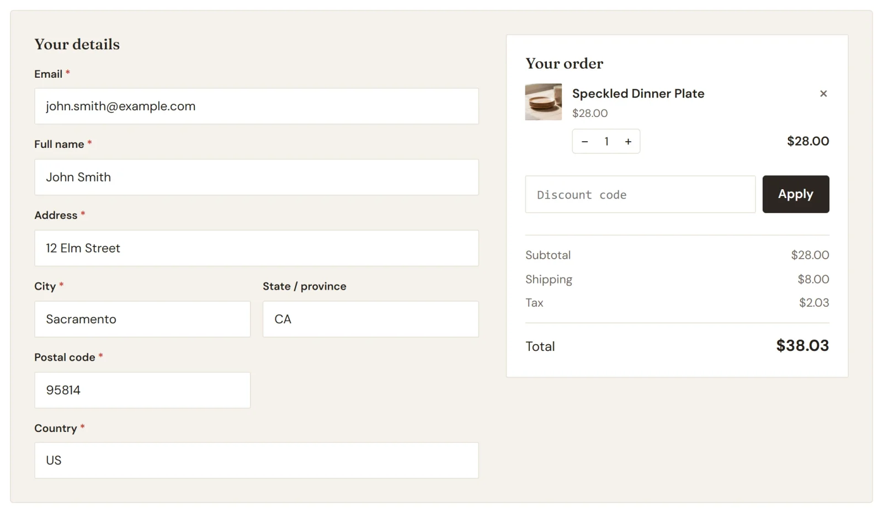The image size is (883, 513).
Task: Apply the discount code
Action: [x=796, y=194]
